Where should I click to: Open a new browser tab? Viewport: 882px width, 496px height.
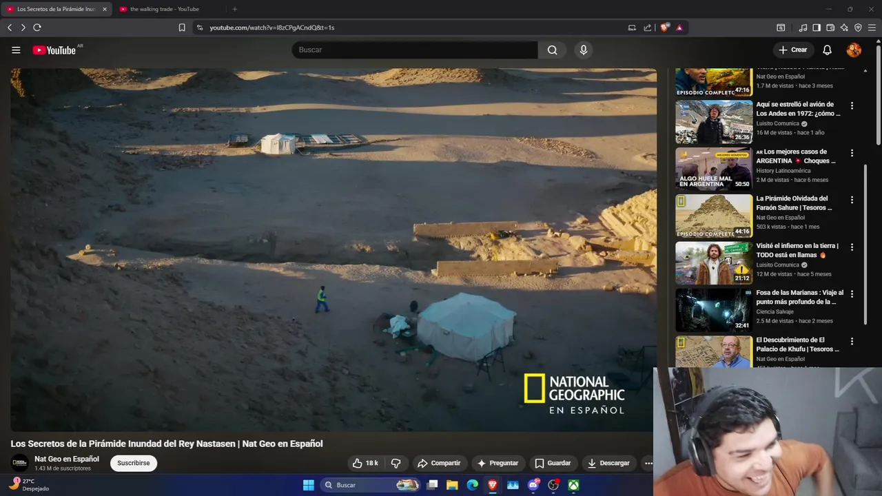[x=234, y=9]
